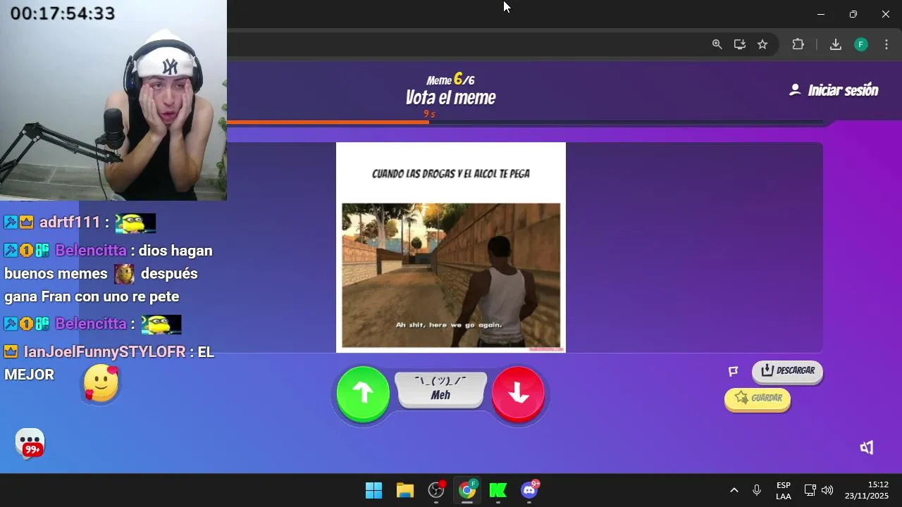Switch ESP LAA keyboard language
Viewport: 902px width, 507px height.
[784, 491]
